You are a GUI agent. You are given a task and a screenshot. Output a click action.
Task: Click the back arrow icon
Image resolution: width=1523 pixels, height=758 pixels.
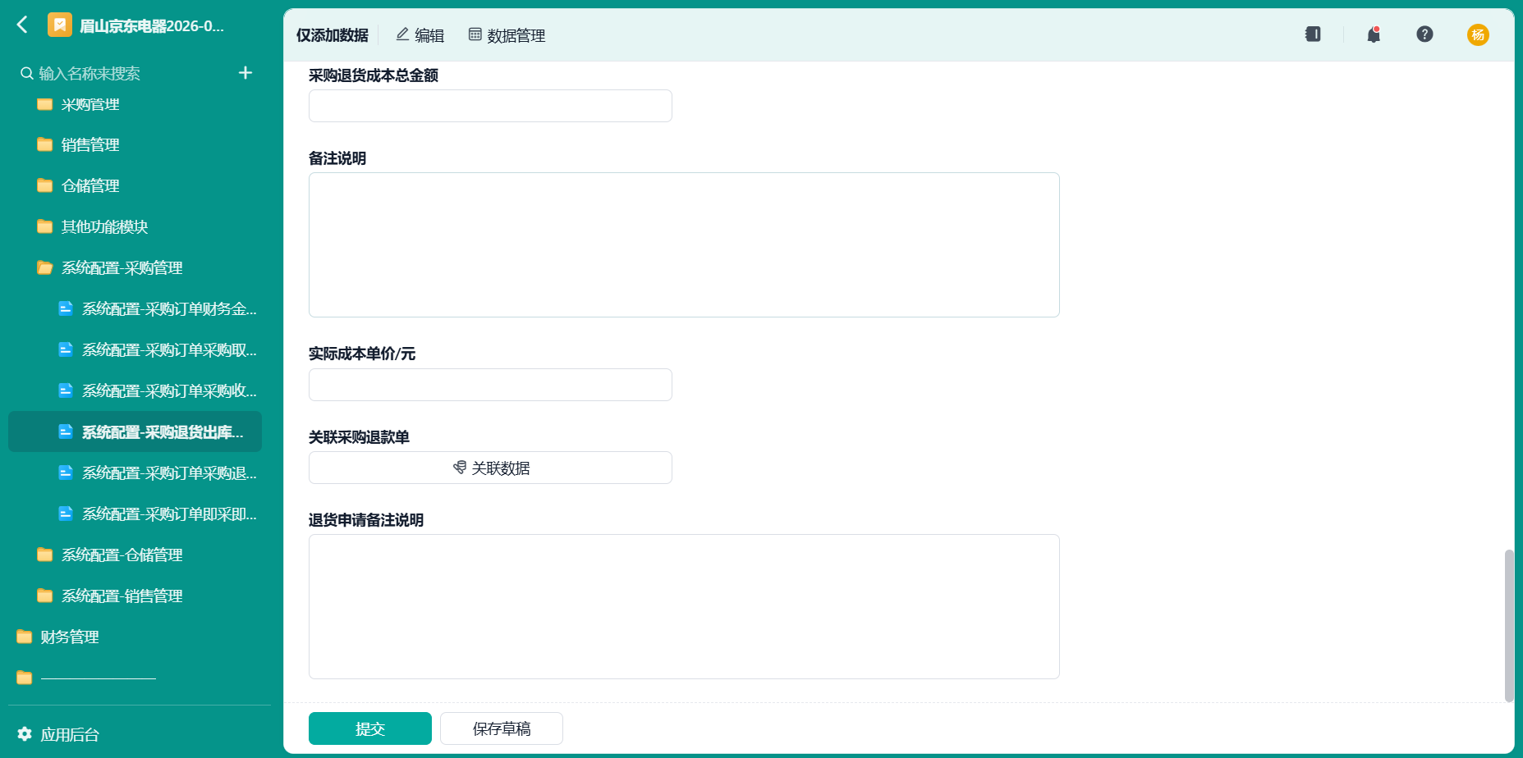coord(23,25)
